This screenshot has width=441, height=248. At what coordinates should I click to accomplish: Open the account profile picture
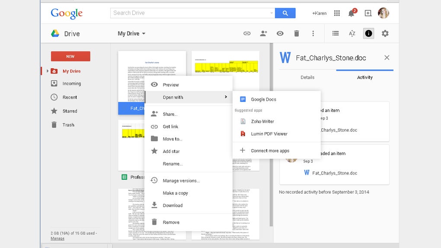(x=383, y=13)
